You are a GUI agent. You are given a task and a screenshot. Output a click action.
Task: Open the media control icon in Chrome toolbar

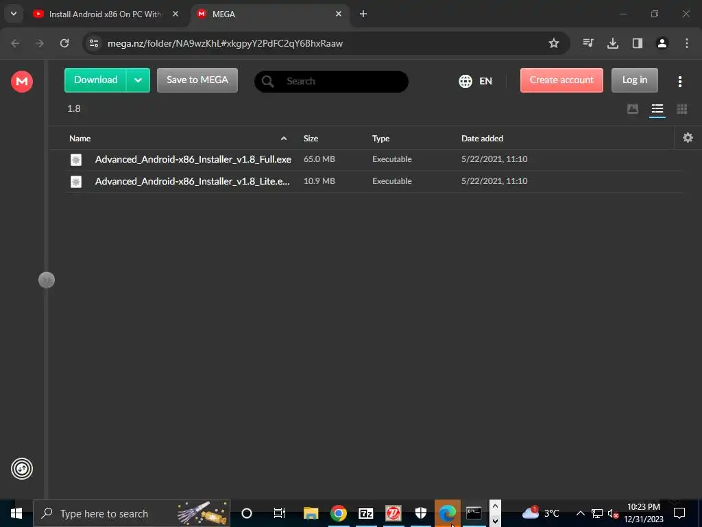coord(588,43)
